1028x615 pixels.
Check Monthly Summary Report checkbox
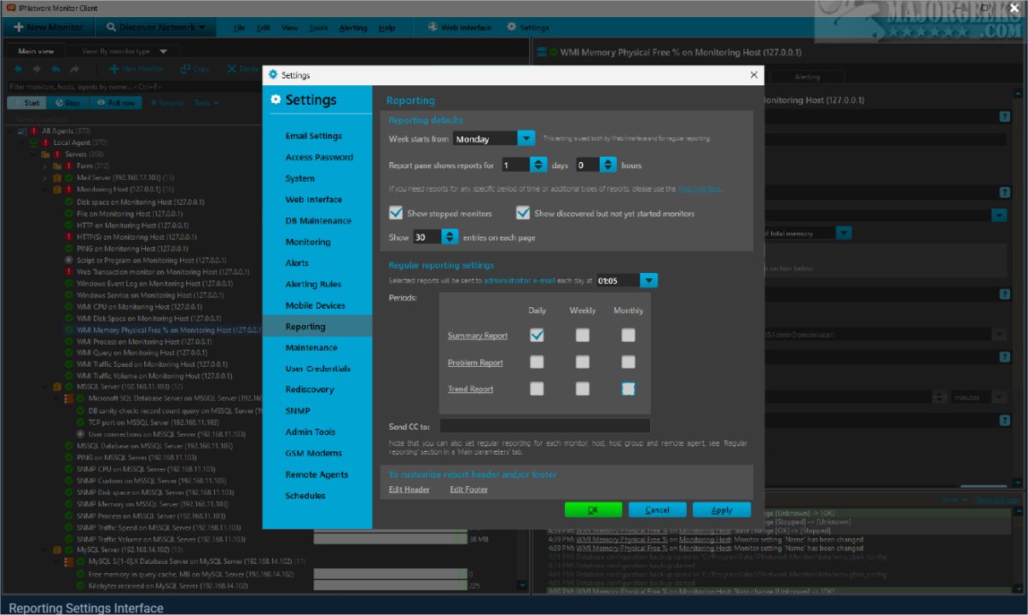(628, 335)
